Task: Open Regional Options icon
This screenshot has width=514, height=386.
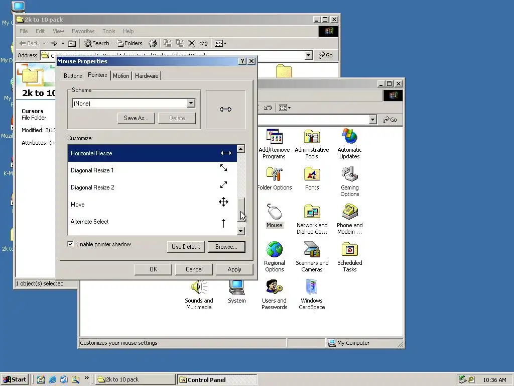Action: 275,257
